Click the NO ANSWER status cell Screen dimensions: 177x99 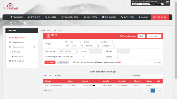tap(123, 85)
